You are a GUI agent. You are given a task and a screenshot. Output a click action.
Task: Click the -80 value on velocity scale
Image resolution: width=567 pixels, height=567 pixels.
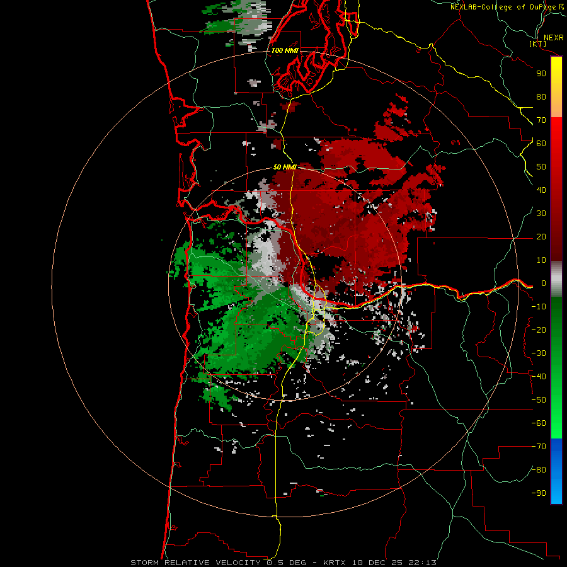[539, 470]
